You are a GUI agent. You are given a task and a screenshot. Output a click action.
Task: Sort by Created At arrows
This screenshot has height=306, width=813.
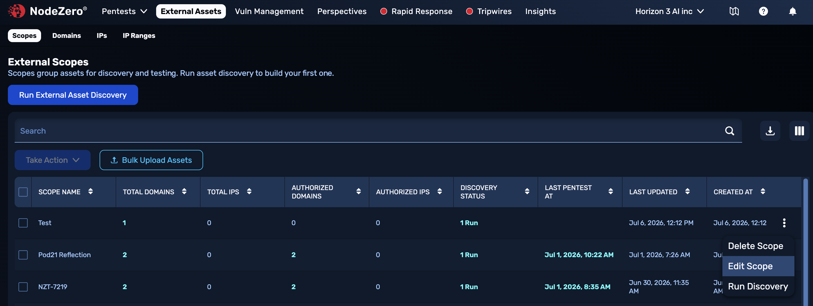763,191
